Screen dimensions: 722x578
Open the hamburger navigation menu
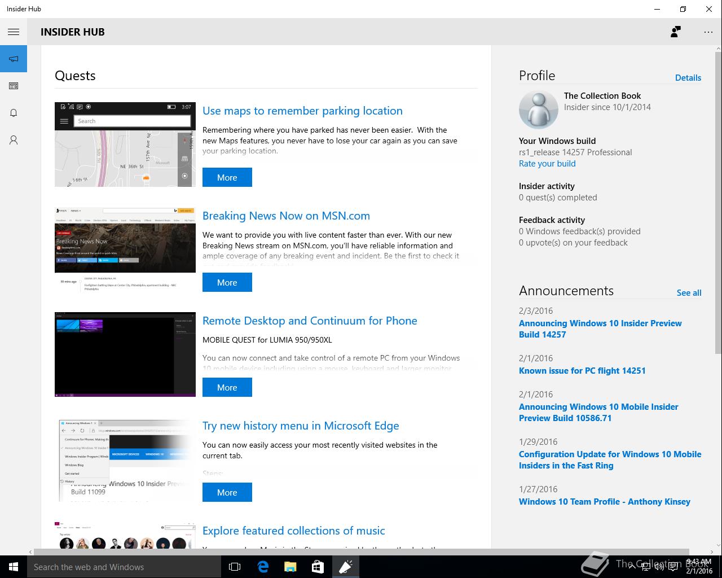14,32
